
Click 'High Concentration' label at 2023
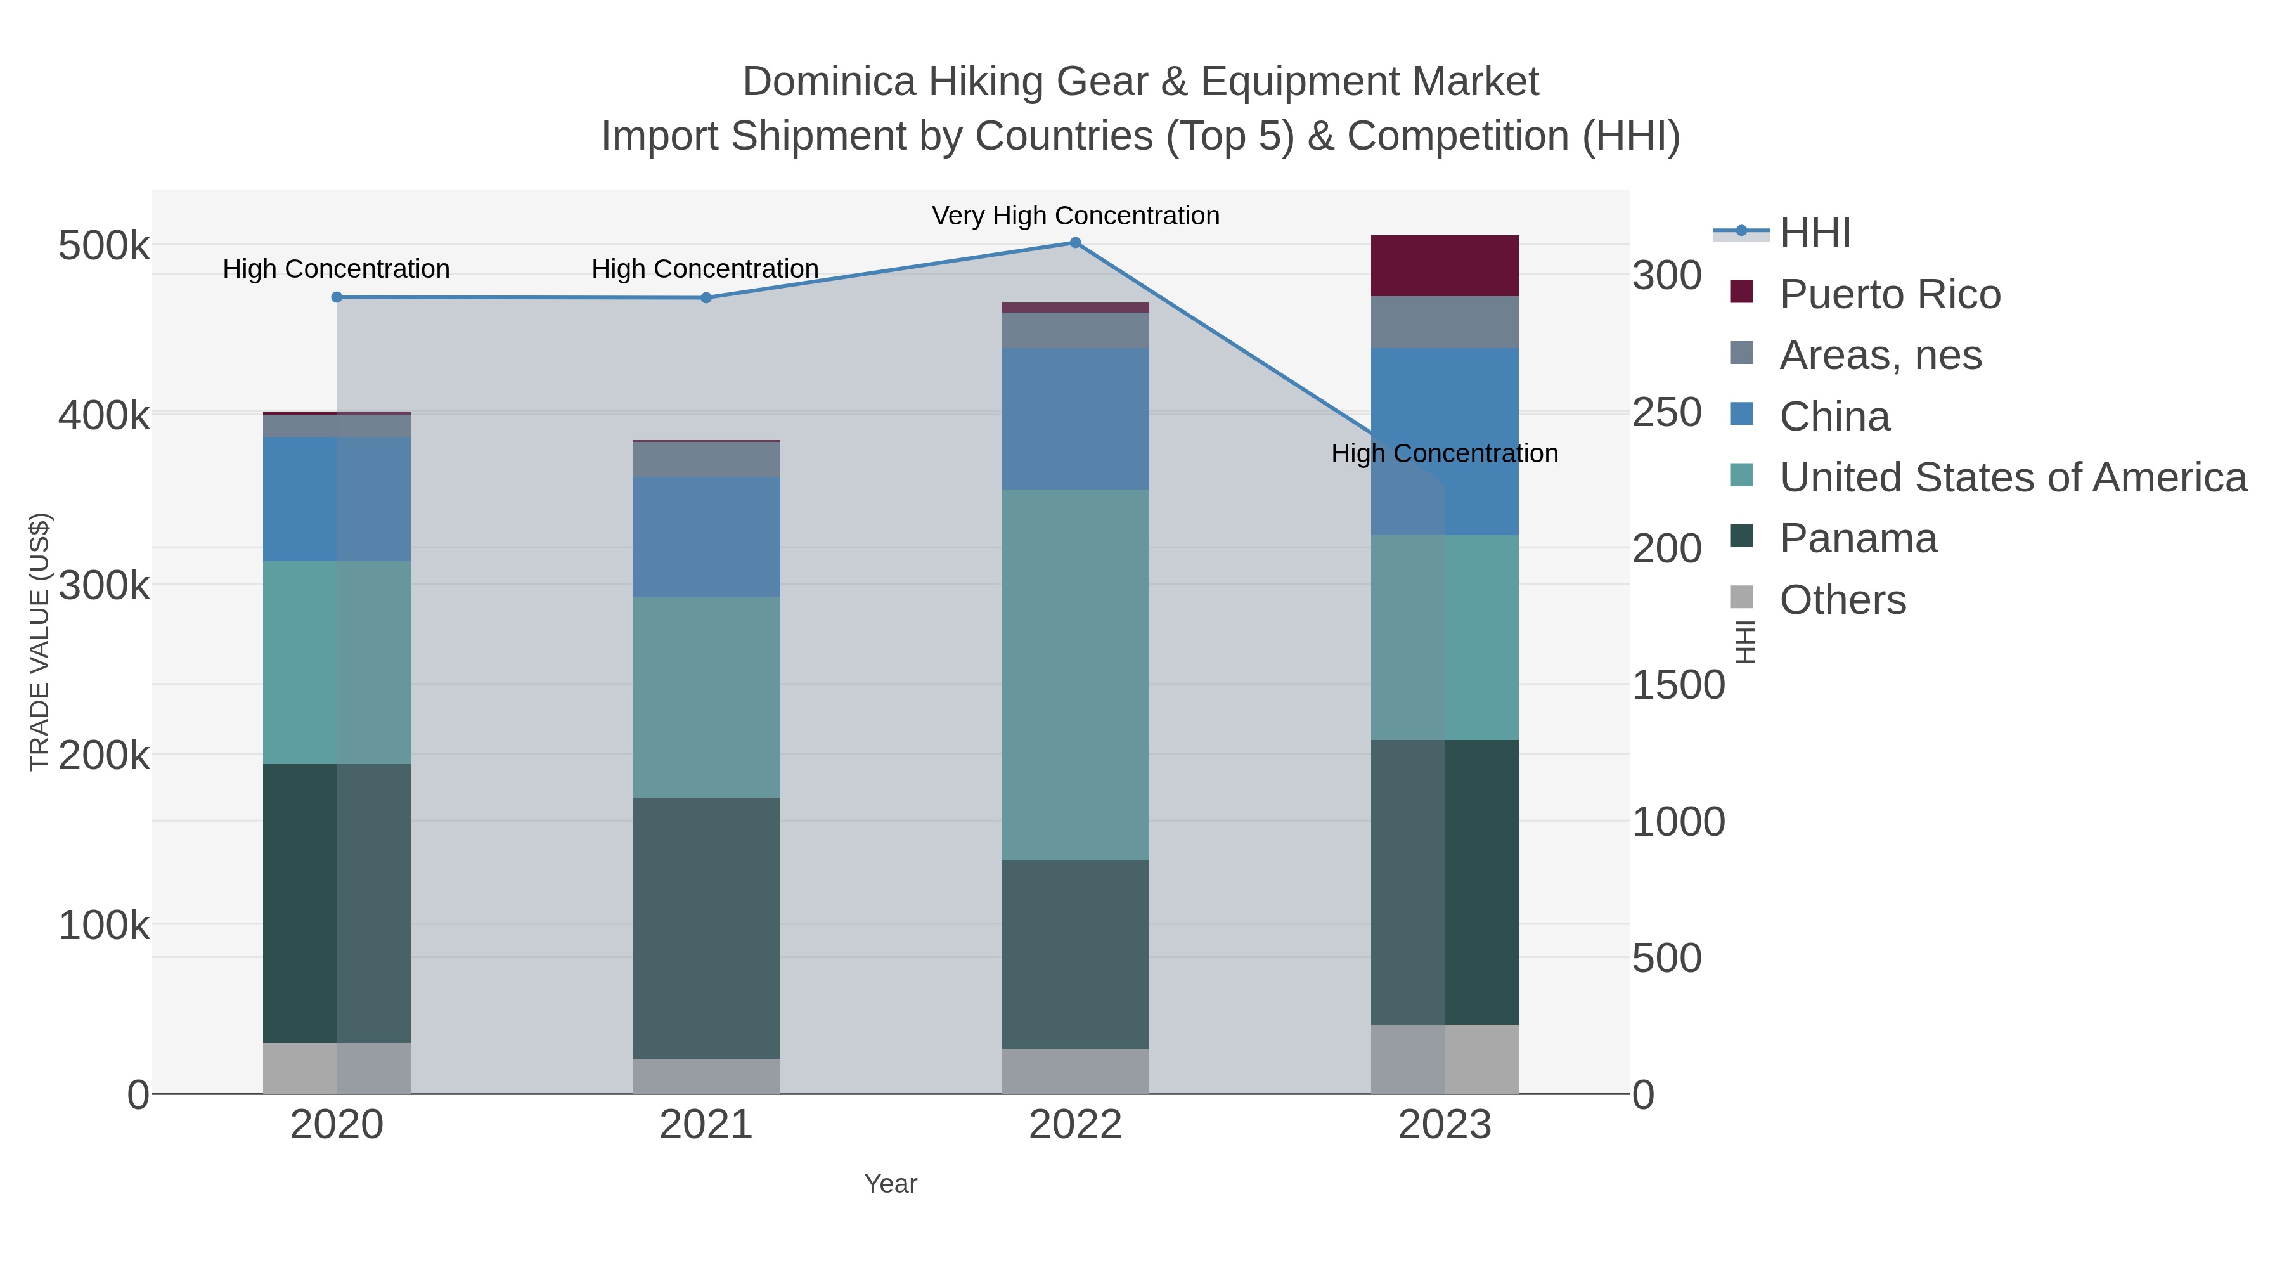coord(1445,454)
